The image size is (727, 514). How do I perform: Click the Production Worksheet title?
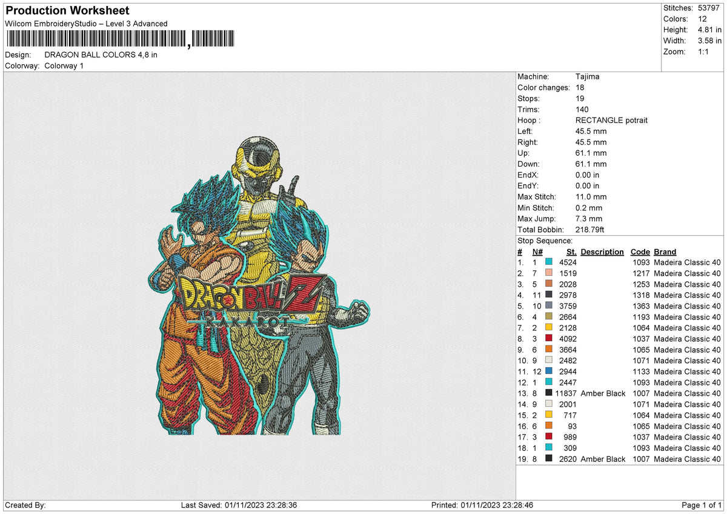[x=67, y=11]
